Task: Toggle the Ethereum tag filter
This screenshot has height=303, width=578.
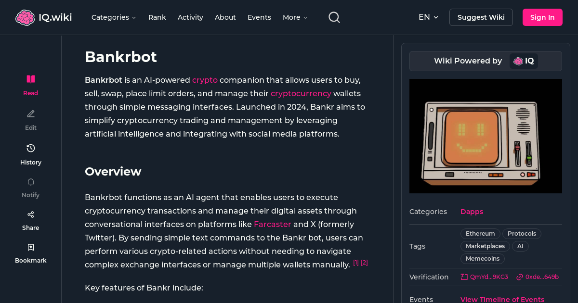Action: [480, 233]
